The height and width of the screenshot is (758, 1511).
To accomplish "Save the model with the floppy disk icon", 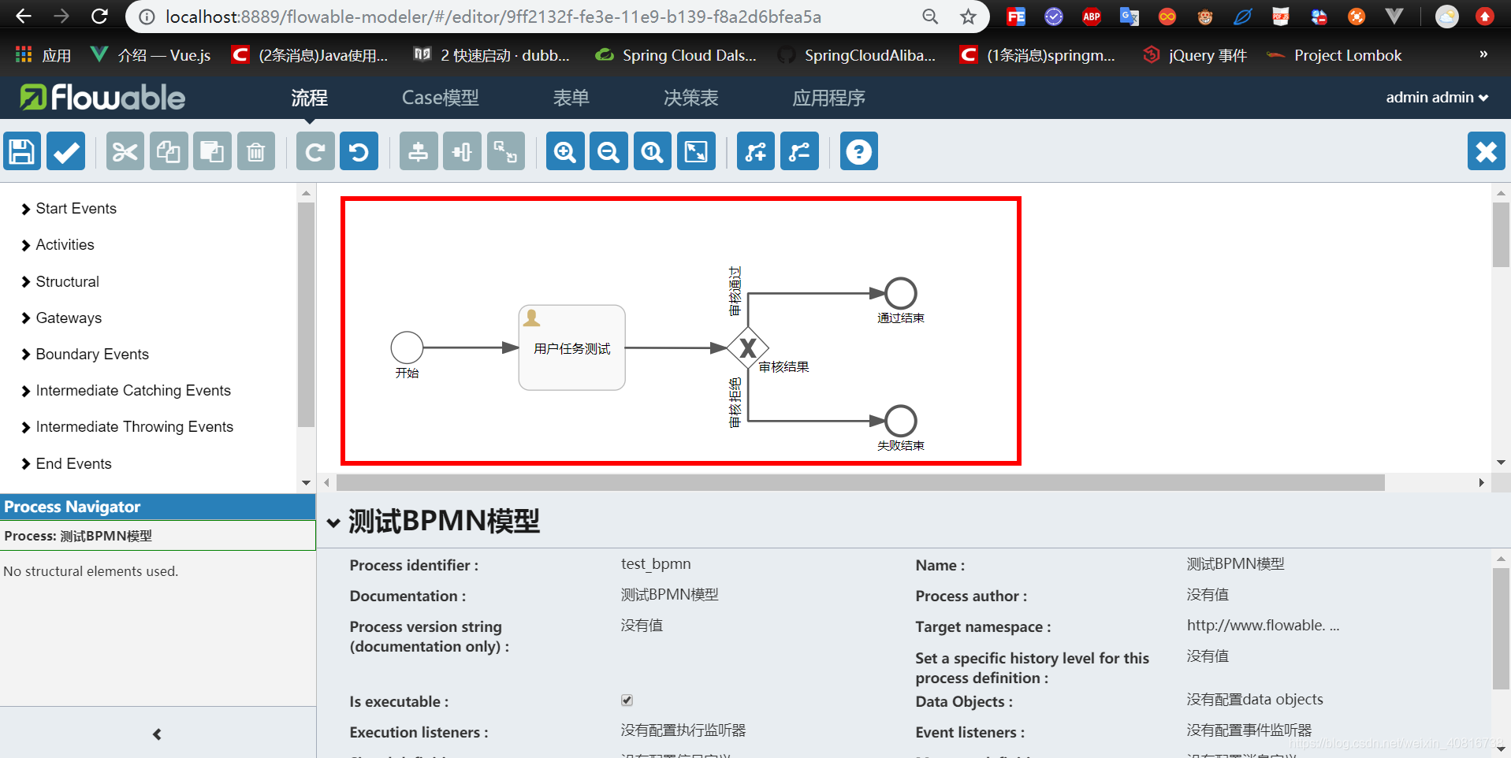I will 22,151.
